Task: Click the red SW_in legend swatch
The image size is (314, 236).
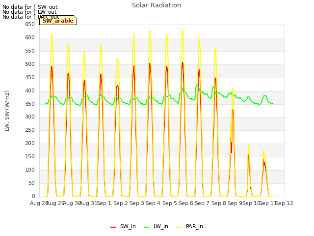Action: pyautogui.click(x=113, y=227)
